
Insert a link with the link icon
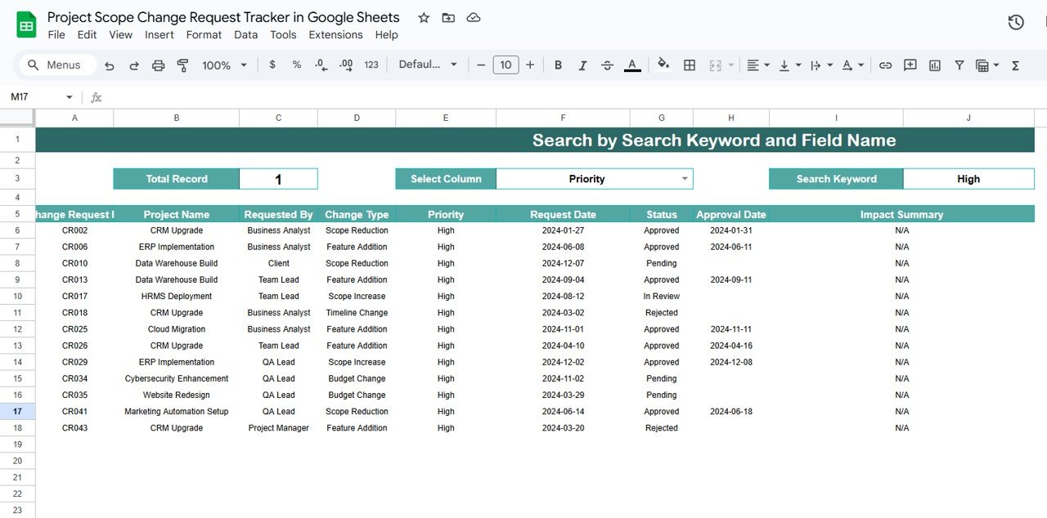[885, 65]
